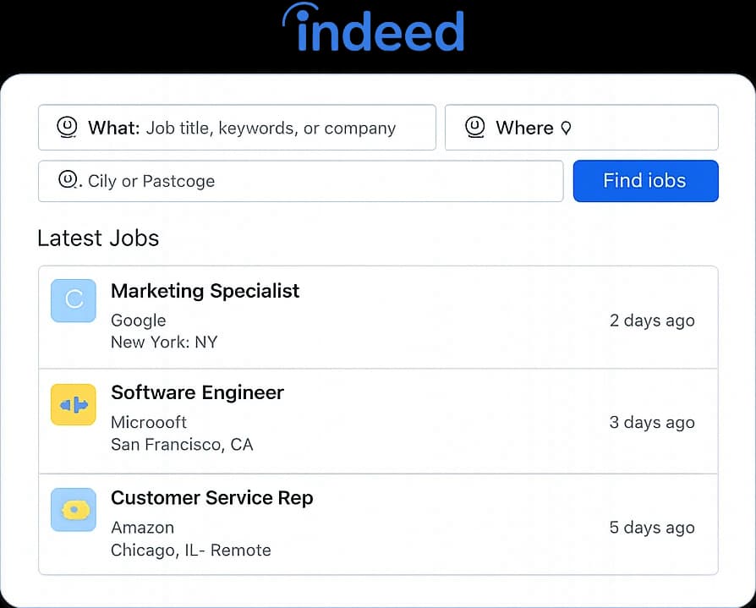The width and height of the screenshot is (756, 608).
Task: Click the blue letter C avatar on Marketing Specialist
Action: (73, 300)
